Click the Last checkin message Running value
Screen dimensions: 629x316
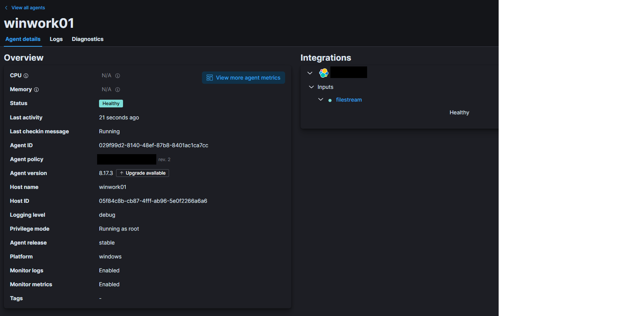(x=109, y=131)
